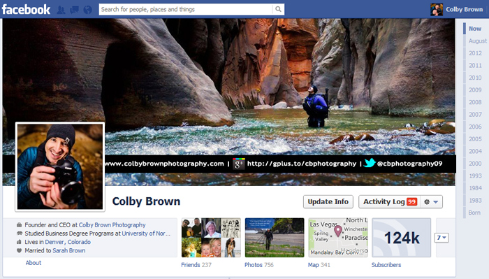Jump to Born on timeline
The image size is (489, 279).
click(x=474, y=213)
